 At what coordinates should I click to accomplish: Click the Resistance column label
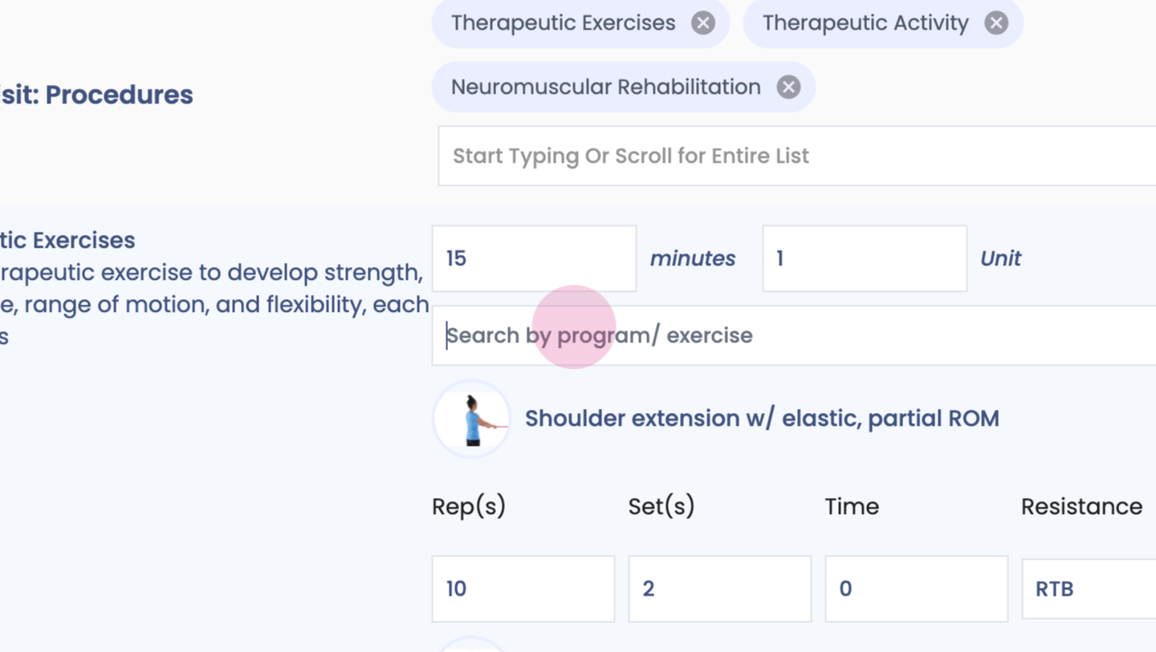(x=1081, y=507)
